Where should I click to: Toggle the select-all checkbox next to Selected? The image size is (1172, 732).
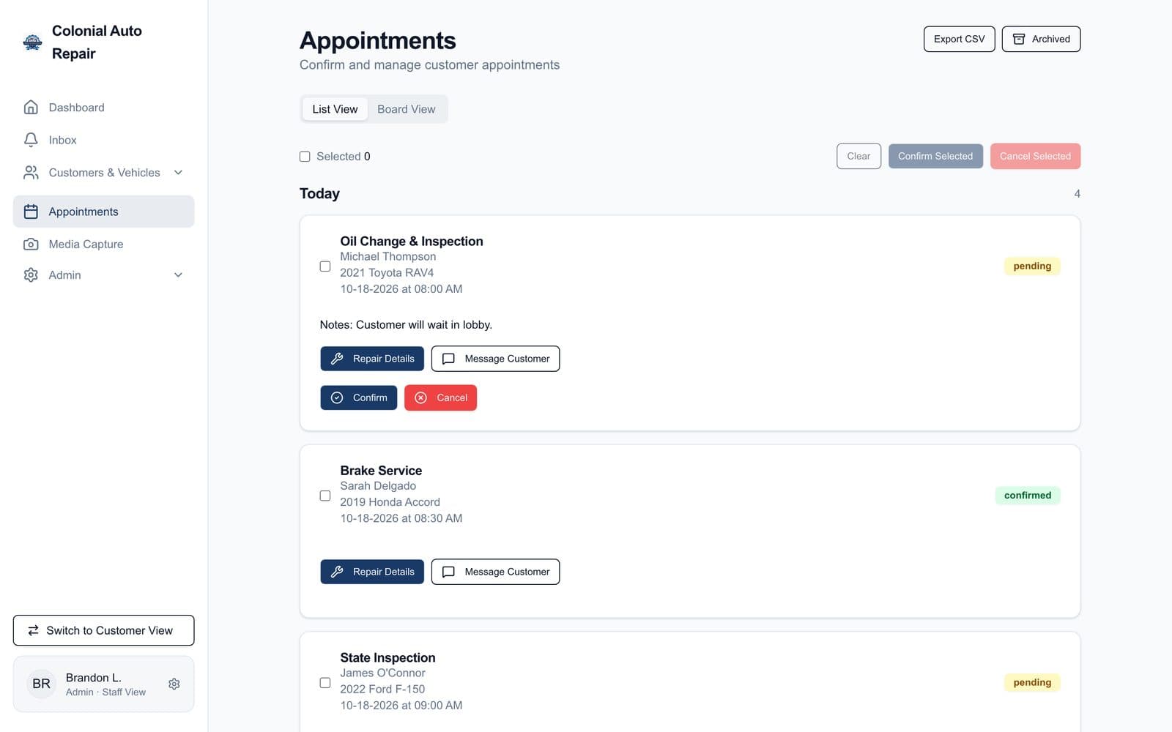point(305,157)
